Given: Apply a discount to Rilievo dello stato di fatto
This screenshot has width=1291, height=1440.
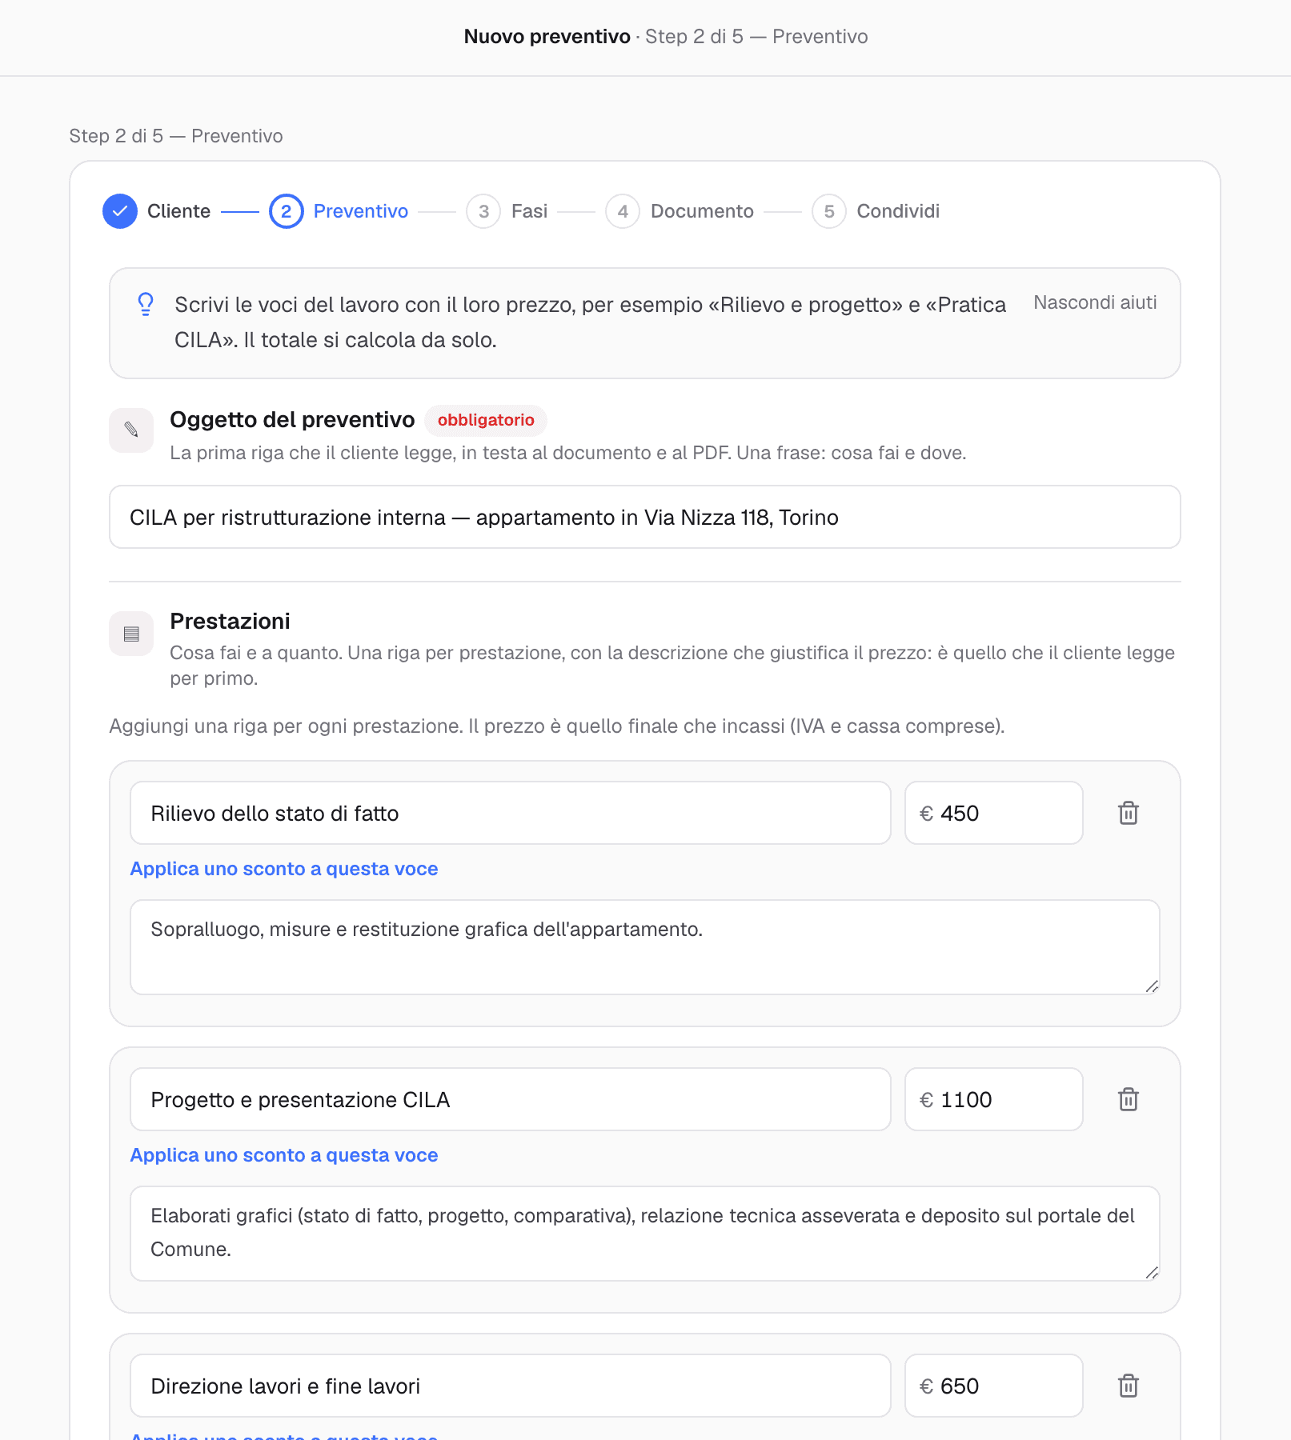Looking at the screenshot, I should click(284, 869).
